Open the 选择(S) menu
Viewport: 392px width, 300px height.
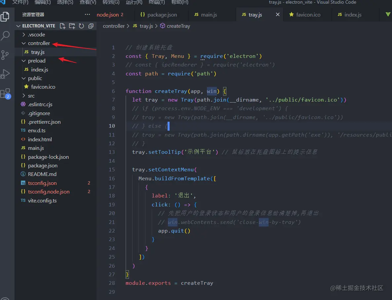(65, 2)
